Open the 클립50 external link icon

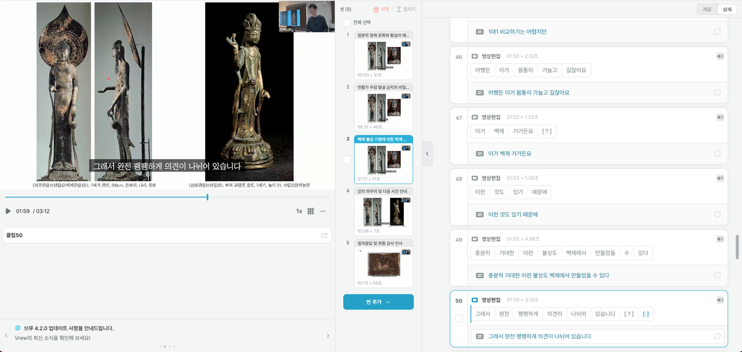point(324,235)
